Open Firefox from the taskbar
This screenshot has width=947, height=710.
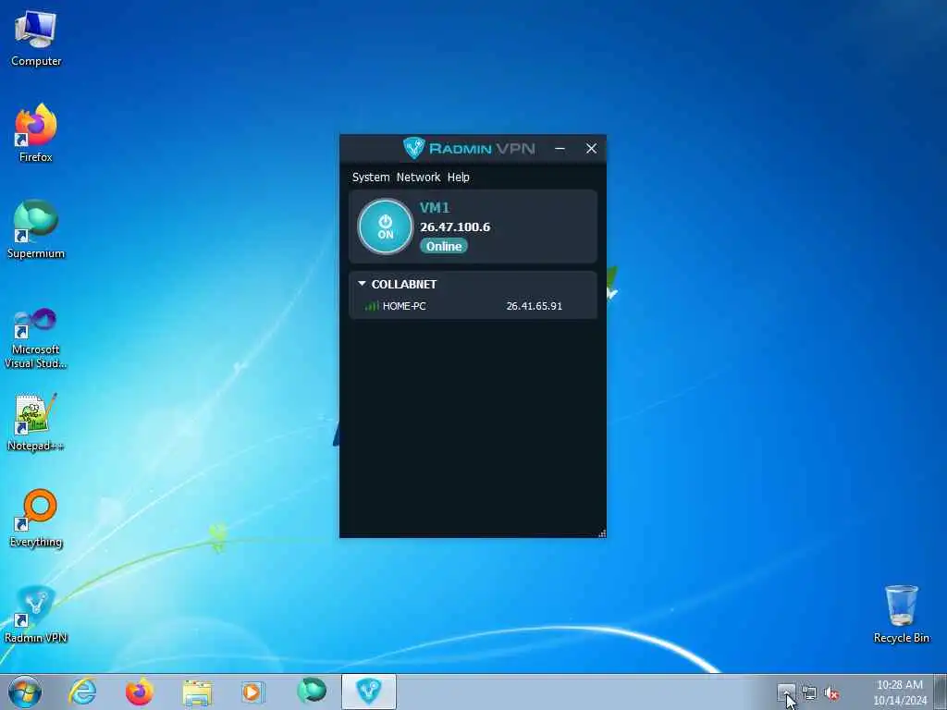(x=140, y=692)
